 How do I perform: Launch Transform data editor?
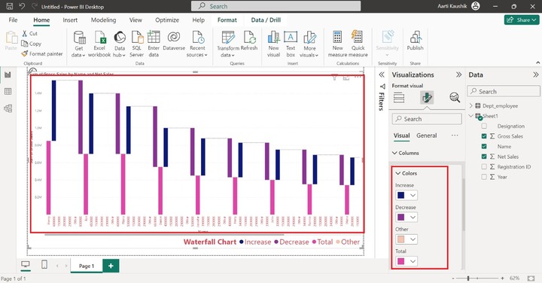[228, 44]
